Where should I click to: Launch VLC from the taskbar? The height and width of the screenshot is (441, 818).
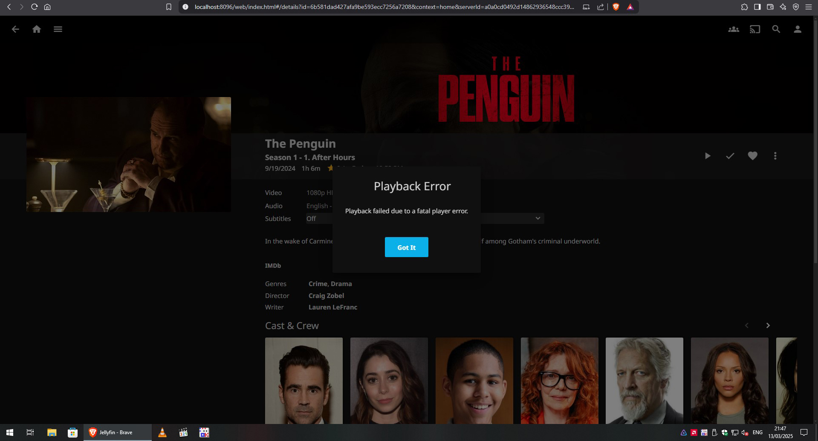point(162,432)
